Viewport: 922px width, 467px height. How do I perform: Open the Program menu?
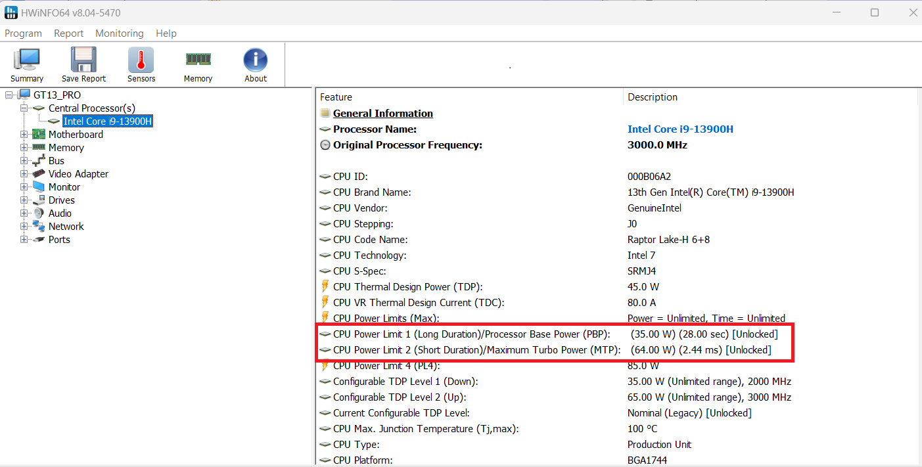pos(23,33)
